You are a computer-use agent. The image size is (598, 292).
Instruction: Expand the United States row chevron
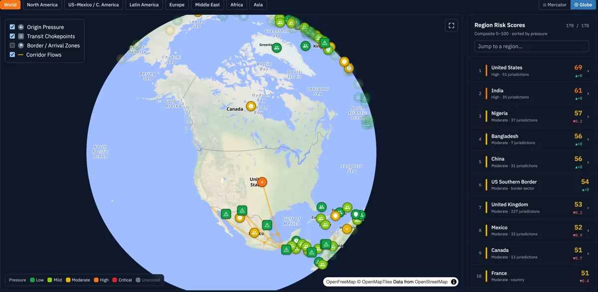tap(588, 71)
